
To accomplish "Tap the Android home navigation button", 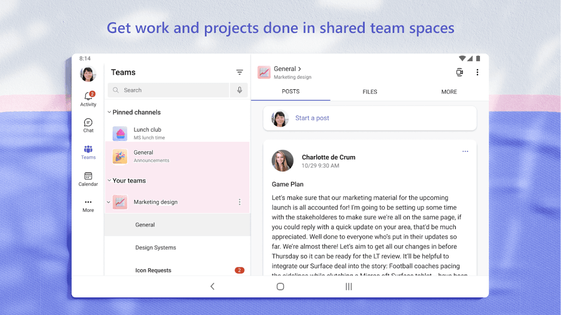I will (280, 287).
